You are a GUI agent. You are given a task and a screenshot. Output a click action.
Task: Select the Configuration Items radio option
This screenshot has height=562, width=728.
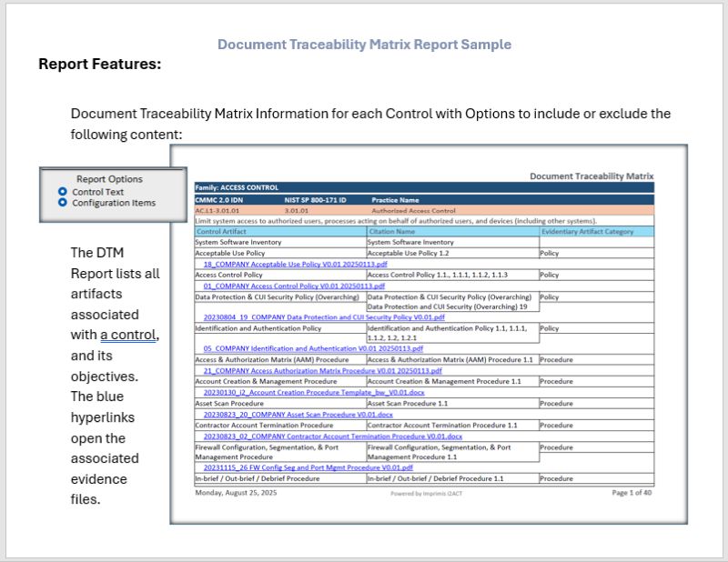[63, 203]
